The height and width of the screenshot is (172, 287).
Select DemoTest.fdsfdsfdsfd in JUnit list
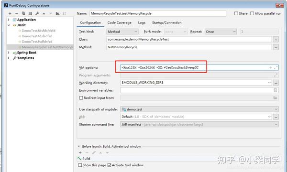point(38,31)
